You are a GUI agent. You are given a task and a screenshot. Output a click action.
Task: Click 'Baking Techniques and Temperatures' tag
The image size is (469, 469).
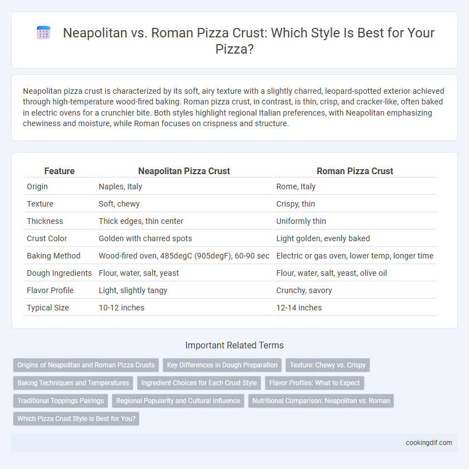[x=73, y=383]
